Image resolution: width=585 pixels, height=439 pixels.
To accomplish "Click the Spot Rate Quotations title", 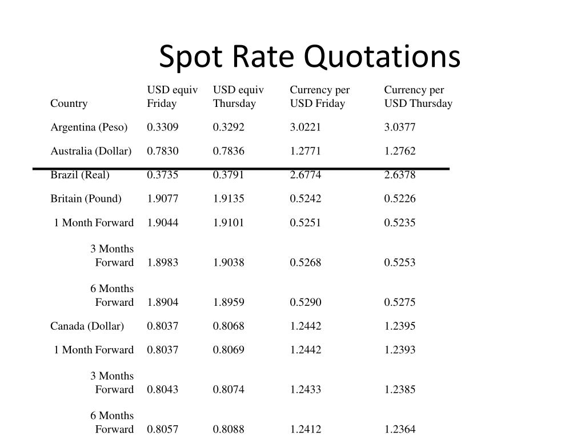I will (x=310, y=57).
